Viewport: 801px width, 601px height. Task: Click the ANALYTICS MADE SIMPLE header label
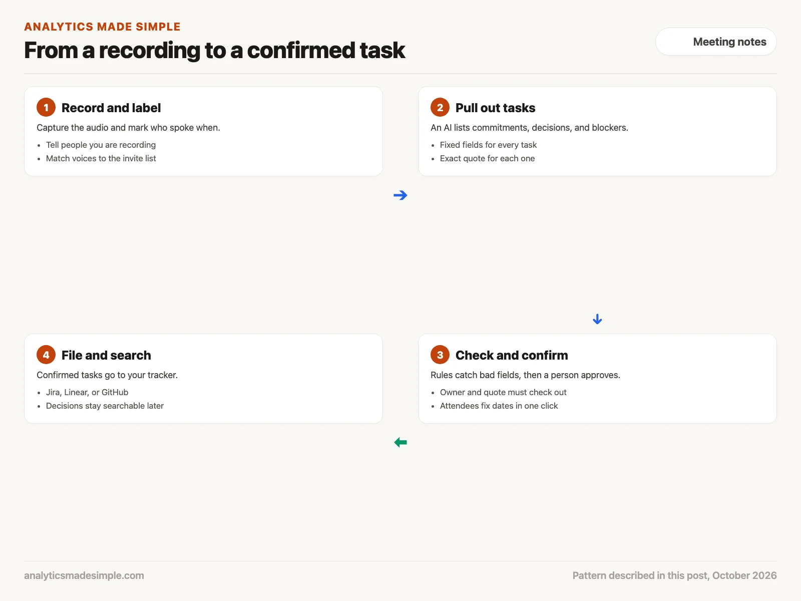point(102,27)
